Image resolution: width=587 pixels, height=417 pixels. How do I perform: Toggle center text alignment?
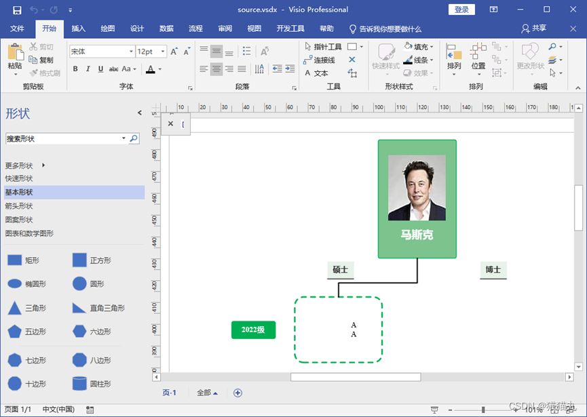coord(216,68)
